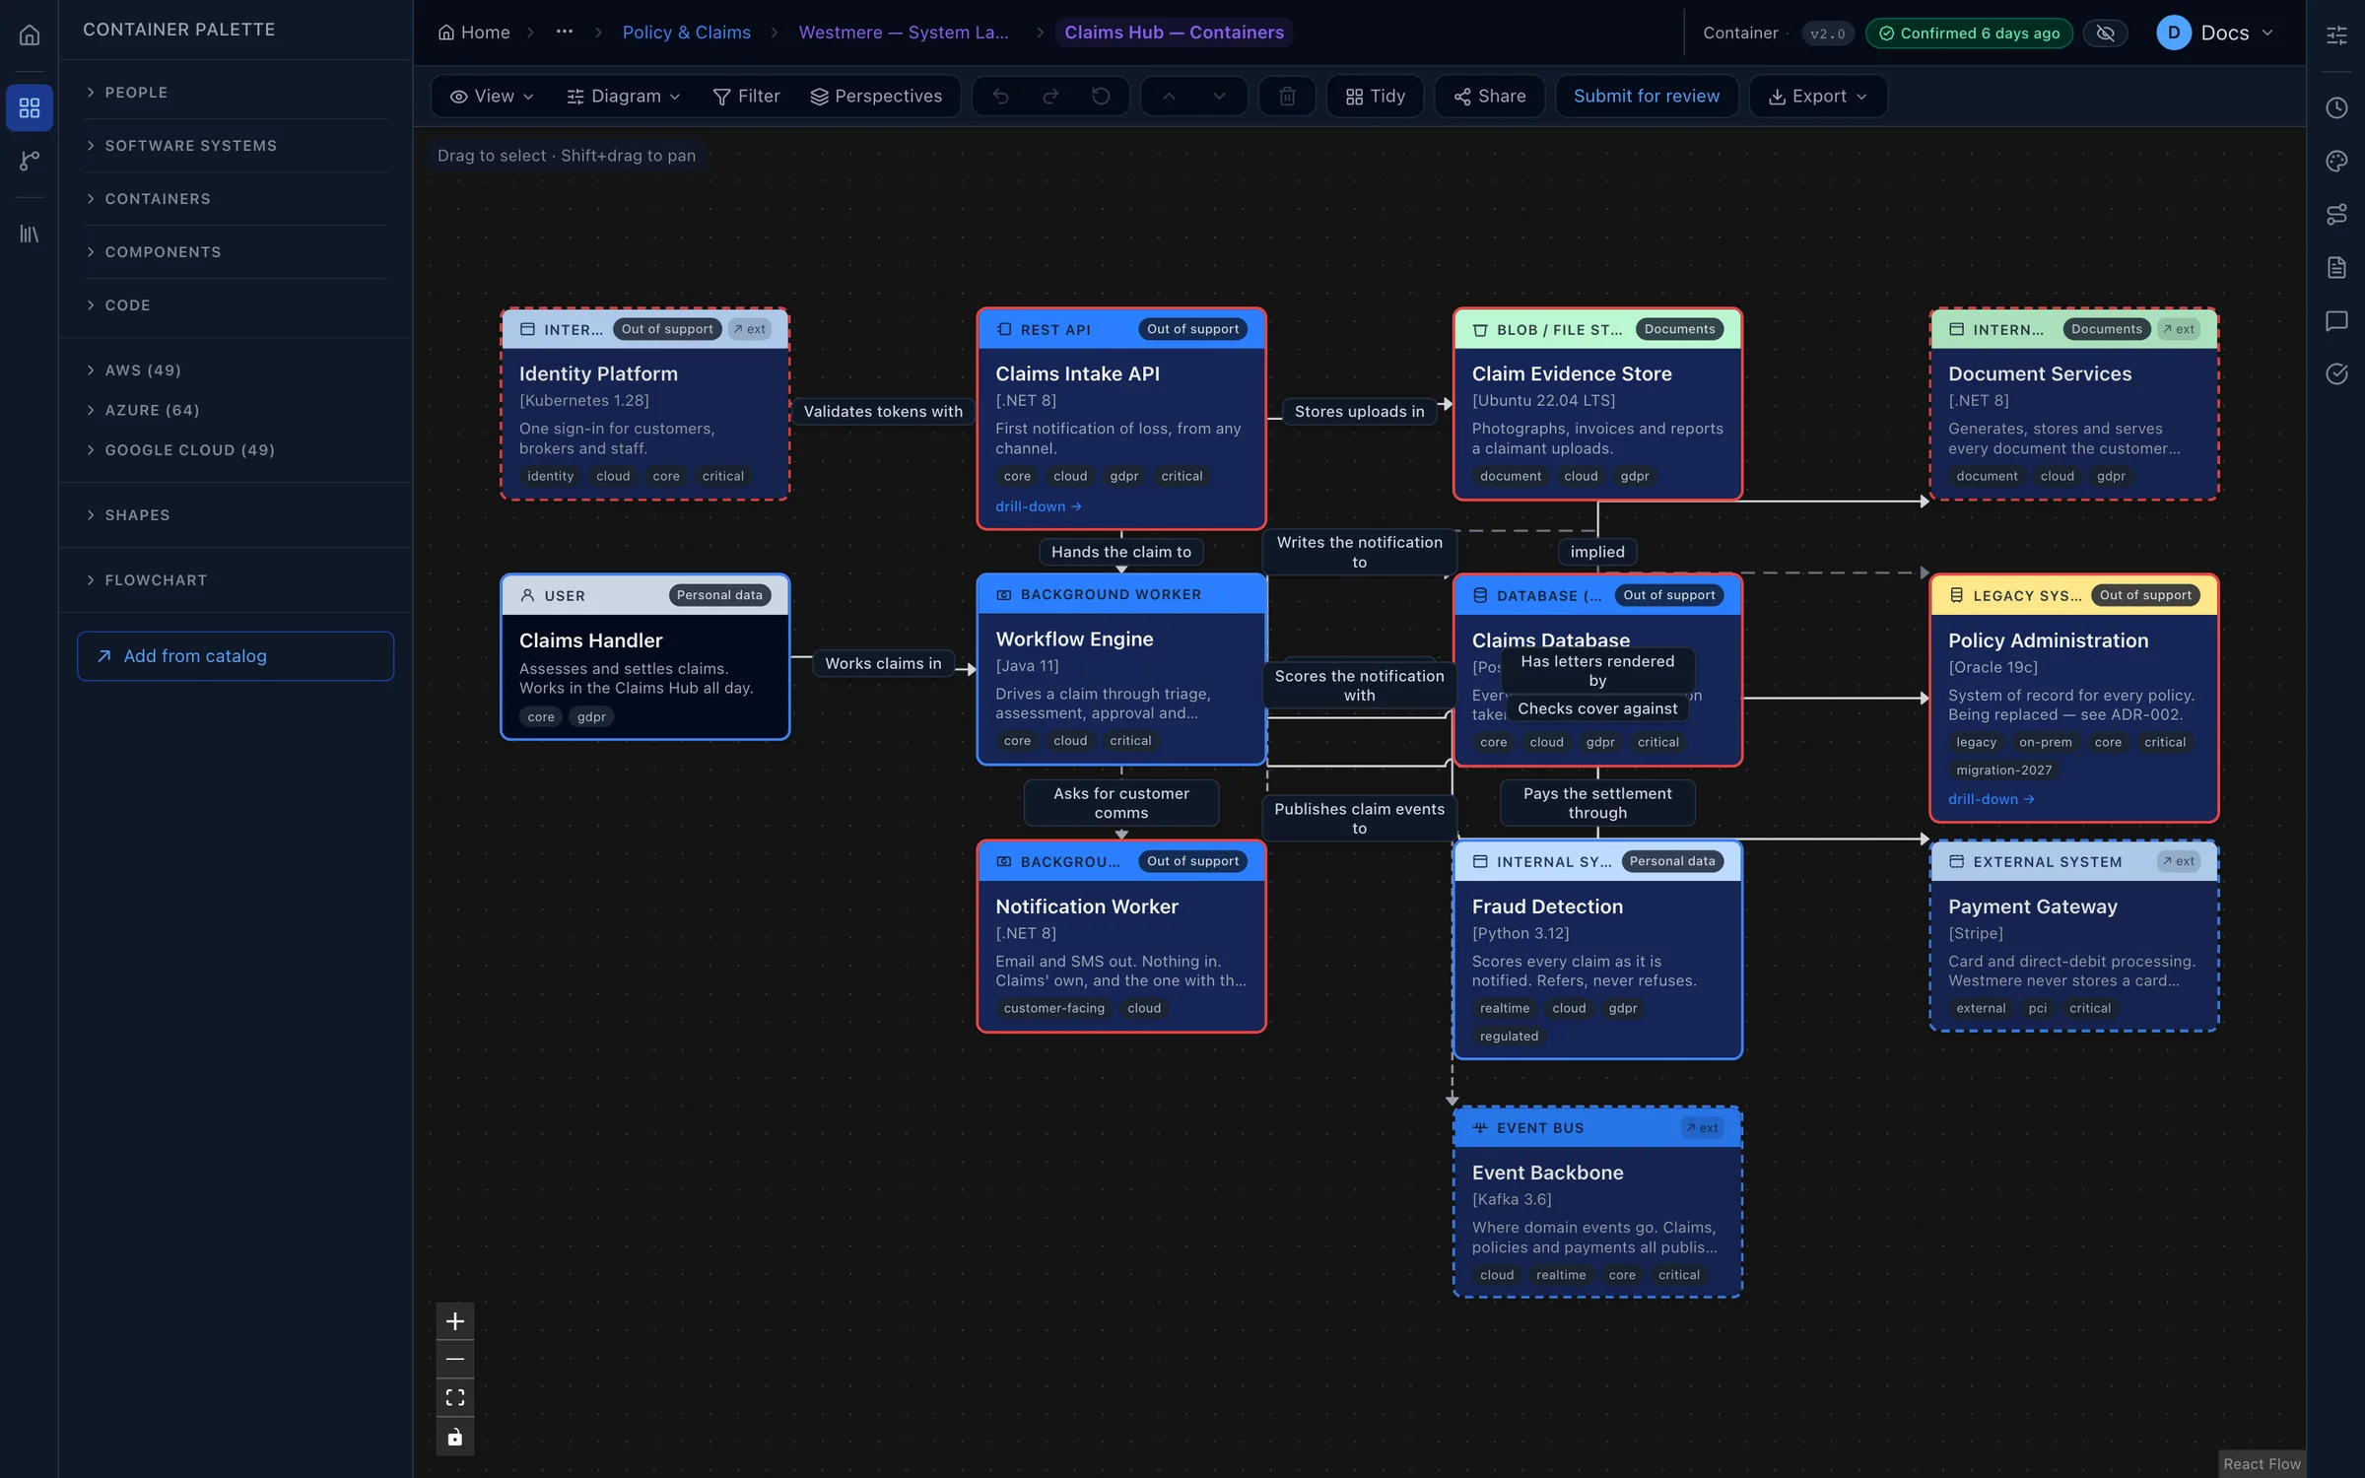Click the Submit for review button
The image size is (2365, 1478).
click(x=1647, y=97)
